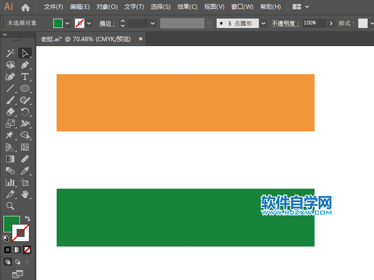Open the 5 点圆形 brush dropdown

(264, 23)
